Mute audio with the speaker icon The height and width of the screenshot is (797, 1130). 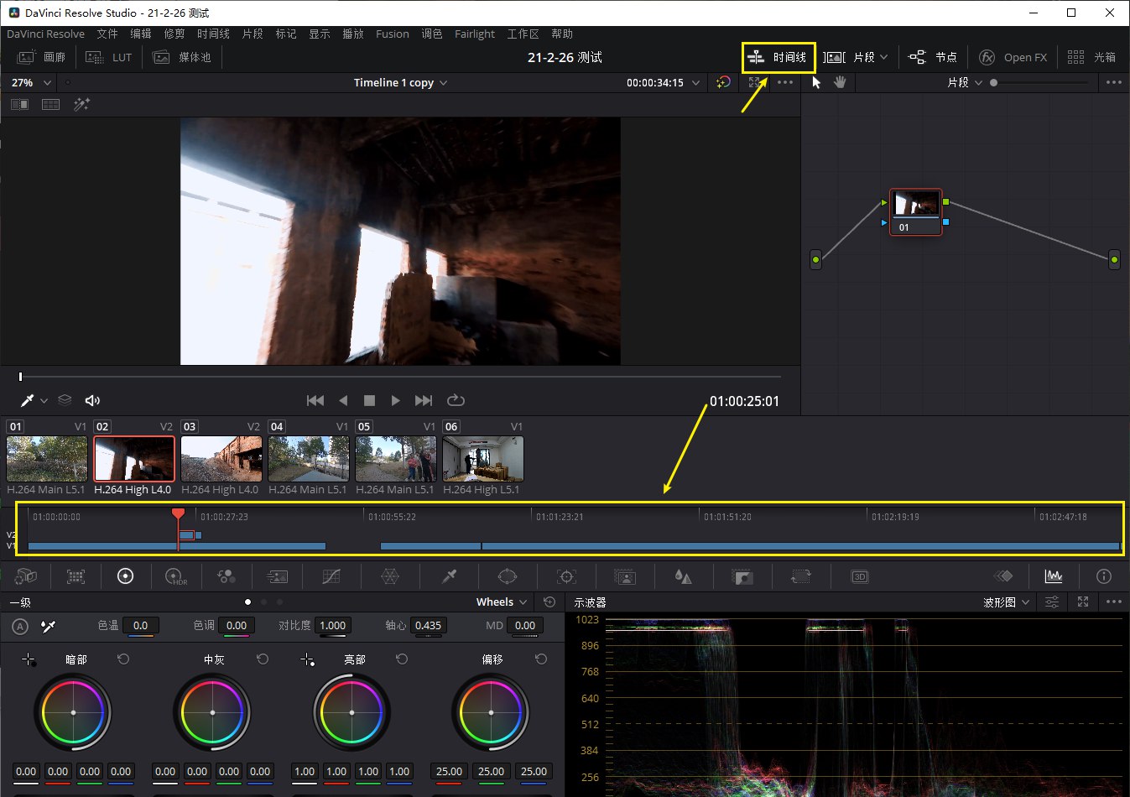[92, 400]
